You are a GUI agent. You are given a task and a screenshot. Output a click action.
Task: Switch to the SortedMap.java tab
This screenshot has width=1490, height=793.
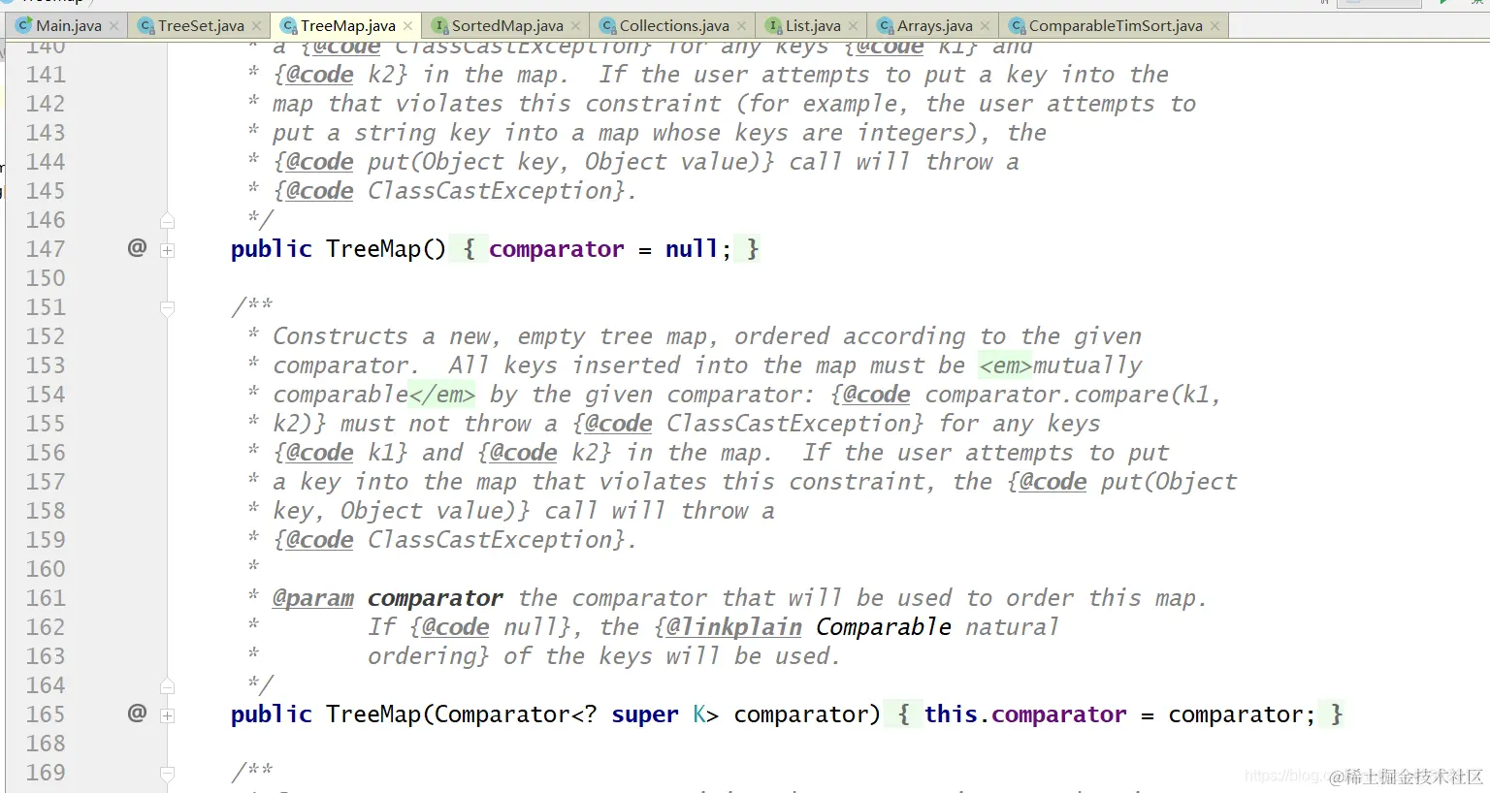pos(506,25)
